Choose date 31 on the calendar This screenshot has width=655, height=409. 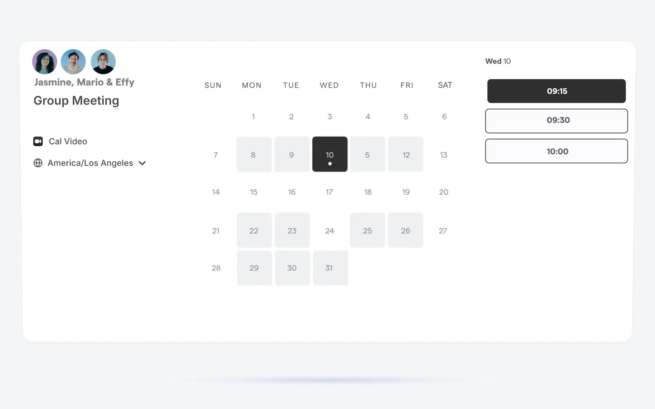[330, 268]
